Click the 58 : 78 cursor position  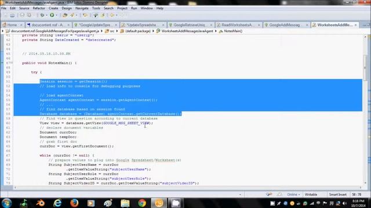[x=357, y=195]
